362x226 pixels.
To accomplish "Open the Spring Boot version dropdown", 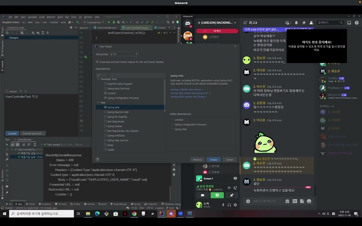I will (124, 54).
